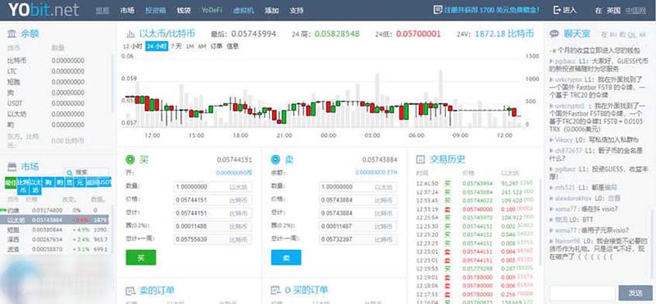656x304 pixels.
Task: Click the YObit.net logo
Action: click(43, 10)
